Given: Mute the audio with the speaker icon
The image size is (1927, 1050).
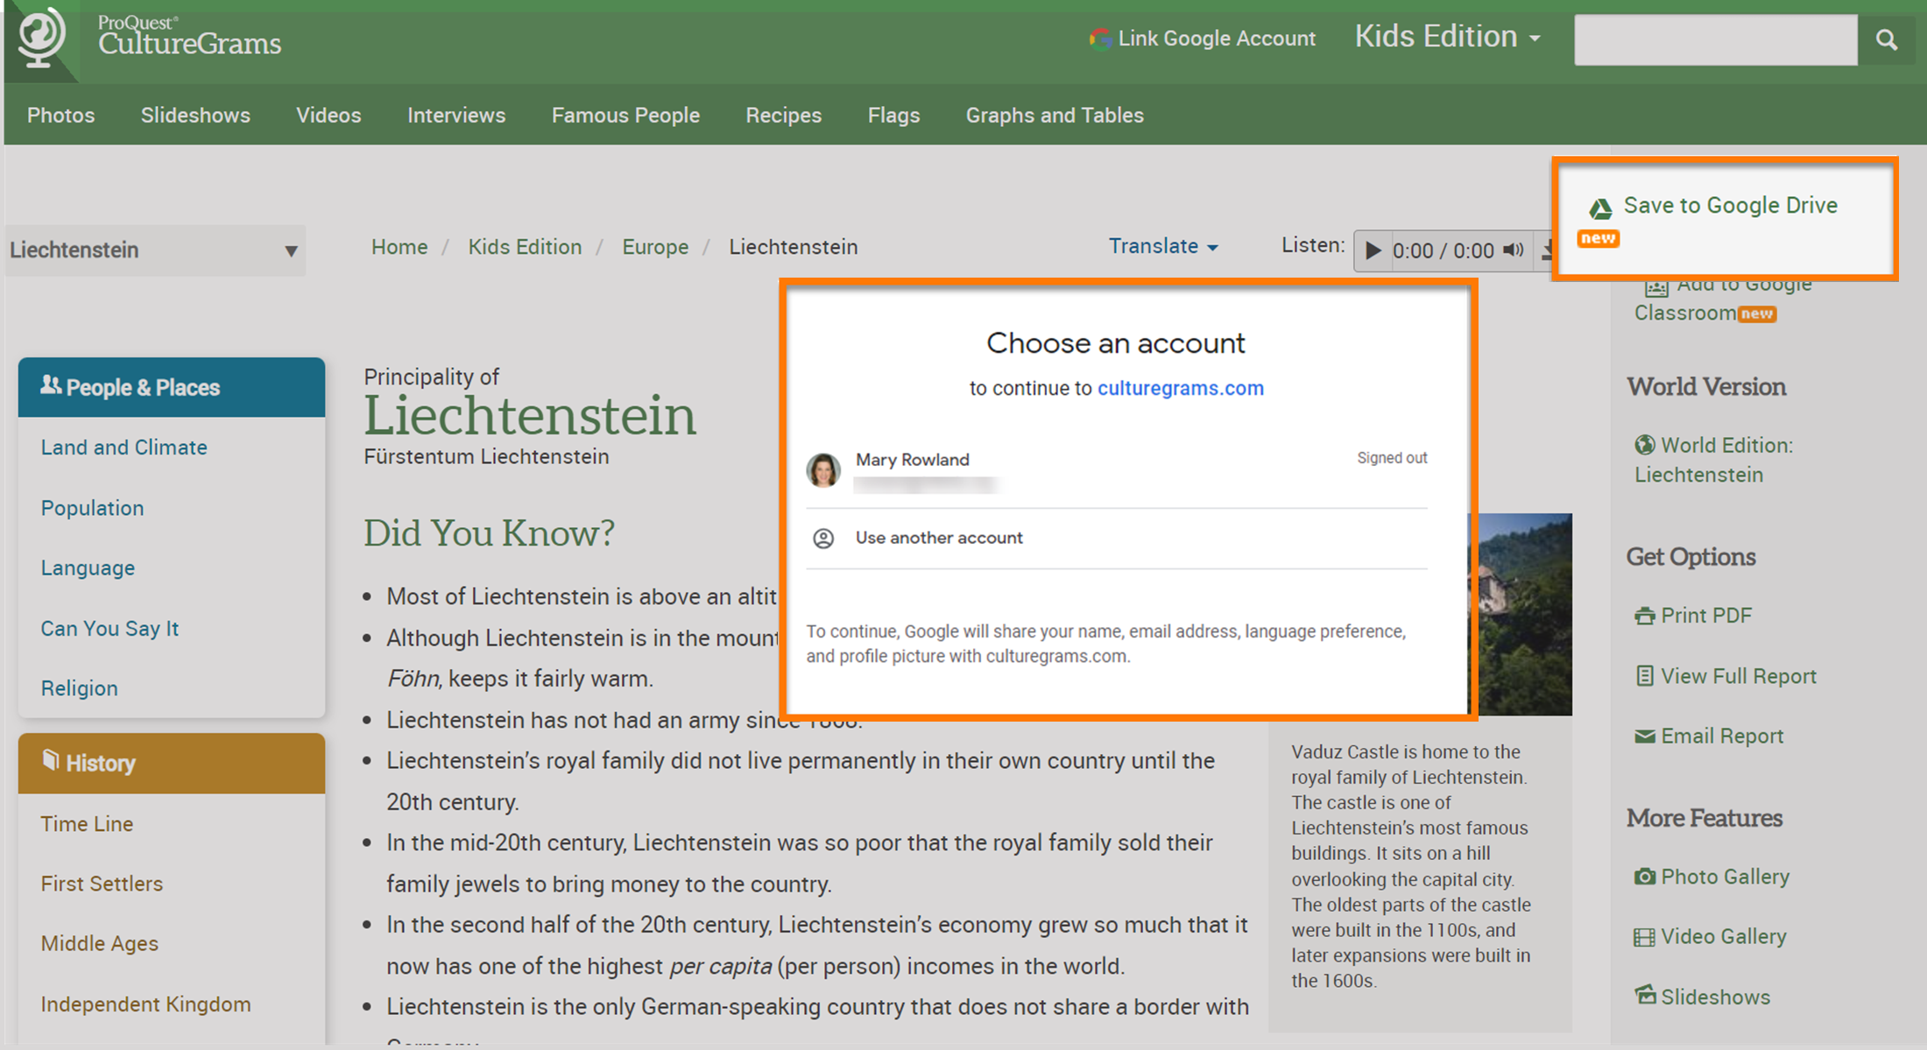Looking at the screenshot, I should pos(1513,250).
